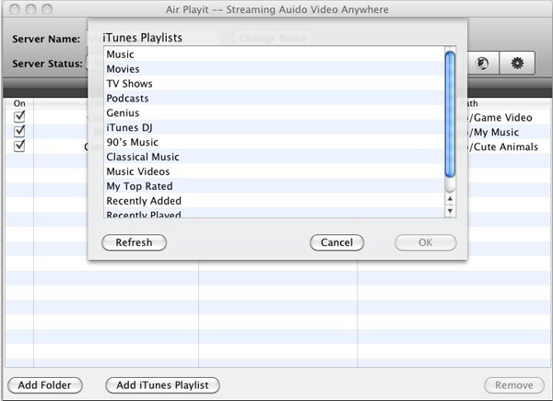Click the On column header
Image resolution: width=553 pixels, height=401 pixels.
(19, 103)
